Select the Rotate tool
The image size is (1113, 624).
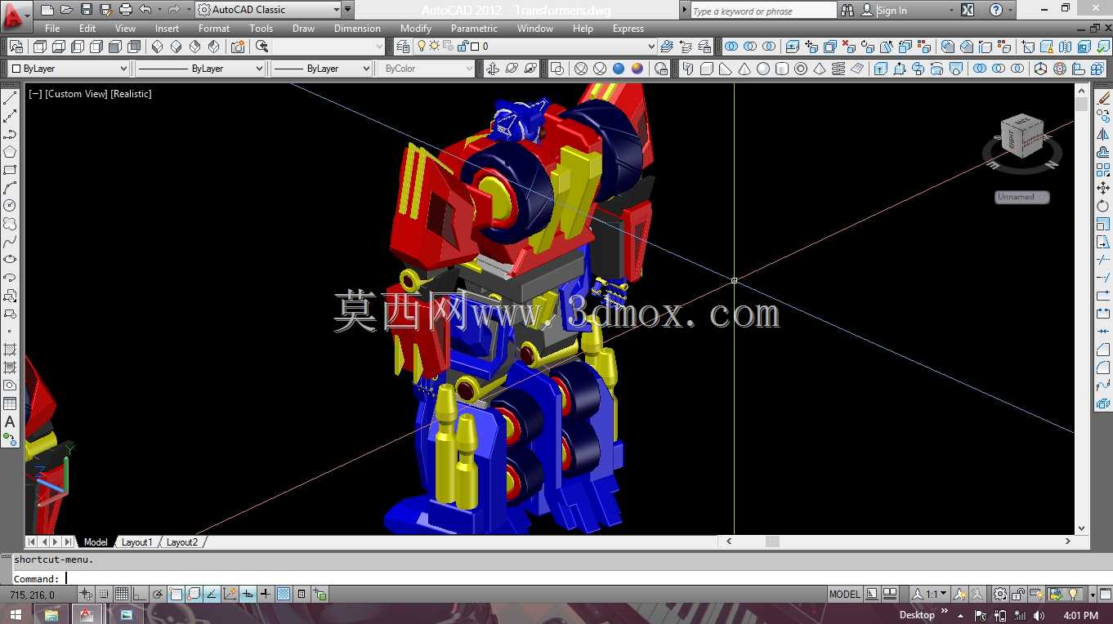pyautogui.click(x=1103, y=206)
